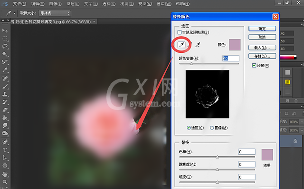Select the Path Selection tool
Screen dimensions: 304x189
click(x=5, y=158)
